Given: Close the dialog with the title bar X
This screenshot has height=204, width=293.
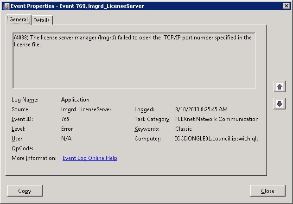Looking at the screenshot, I should point(286,6).
